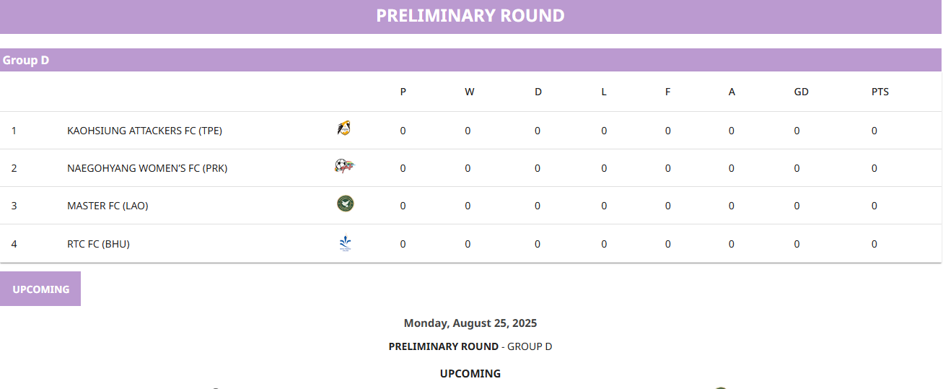Open the NAEGOHYANG WOMEN'S FC (PRK) team link

click(147, 168)
